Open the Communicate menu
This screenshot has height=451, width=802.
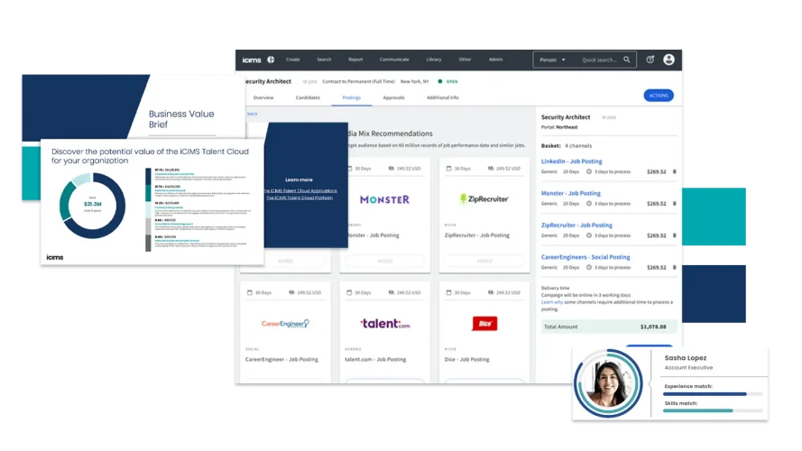pos(394,60)
